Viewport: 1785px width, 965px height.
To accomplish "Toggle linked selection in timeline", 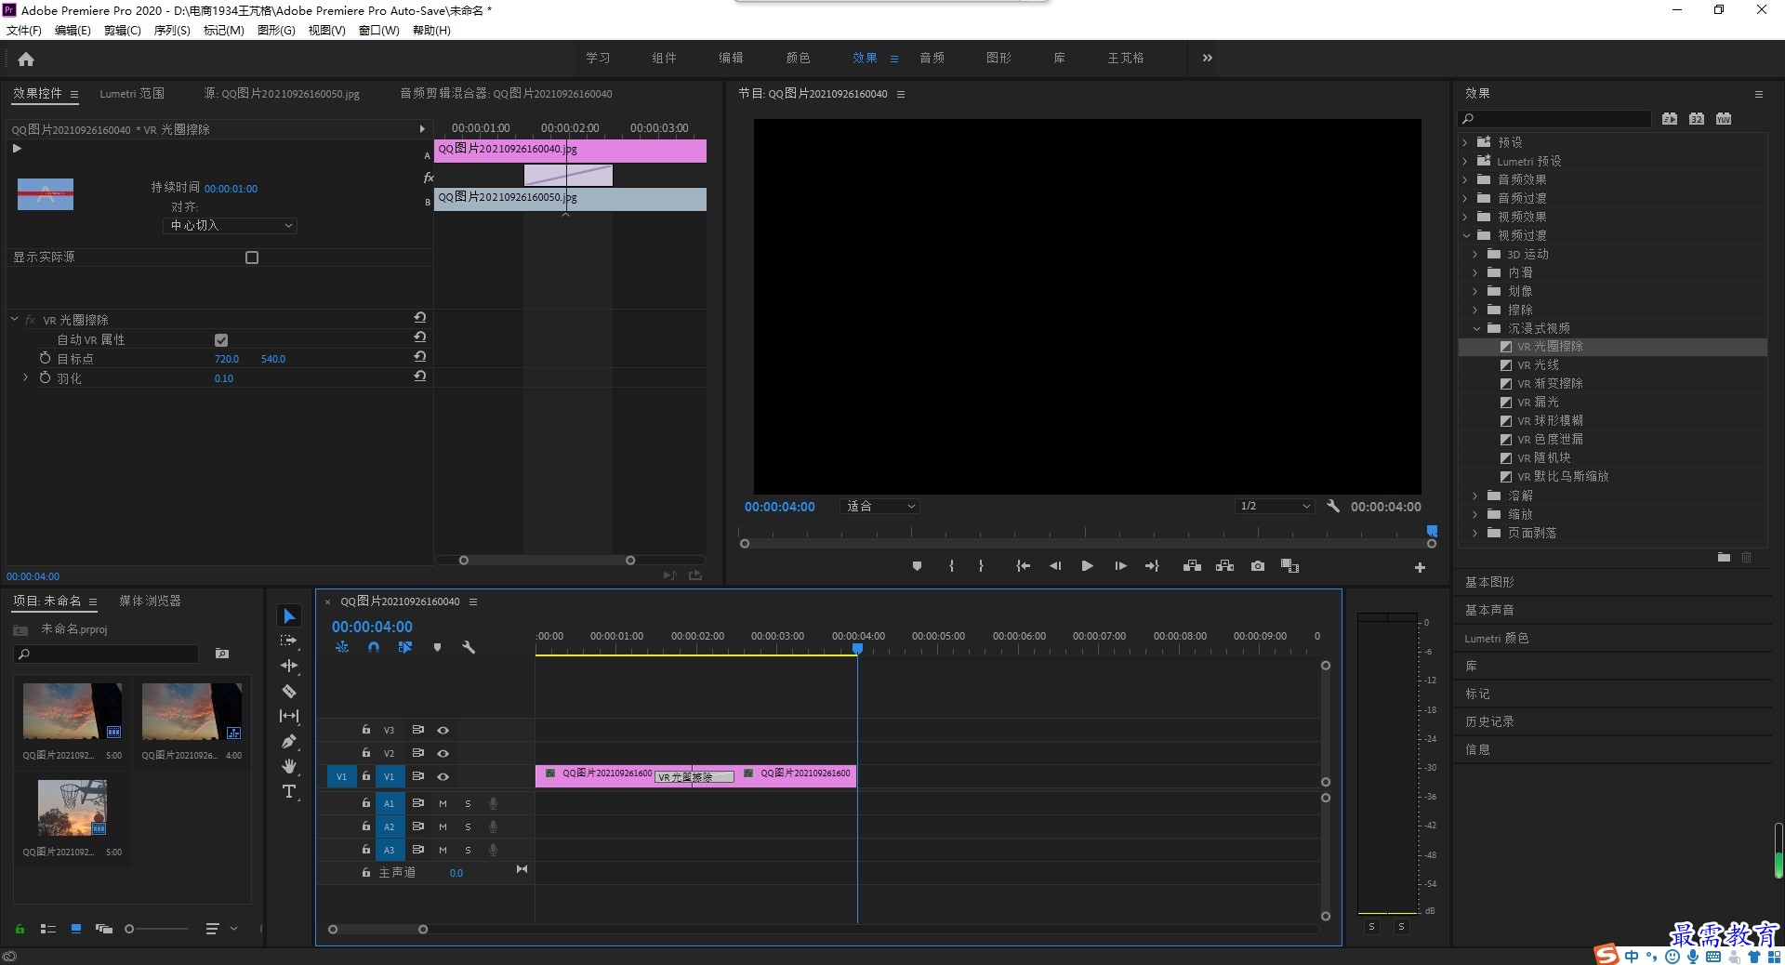I will coord(405,647).
